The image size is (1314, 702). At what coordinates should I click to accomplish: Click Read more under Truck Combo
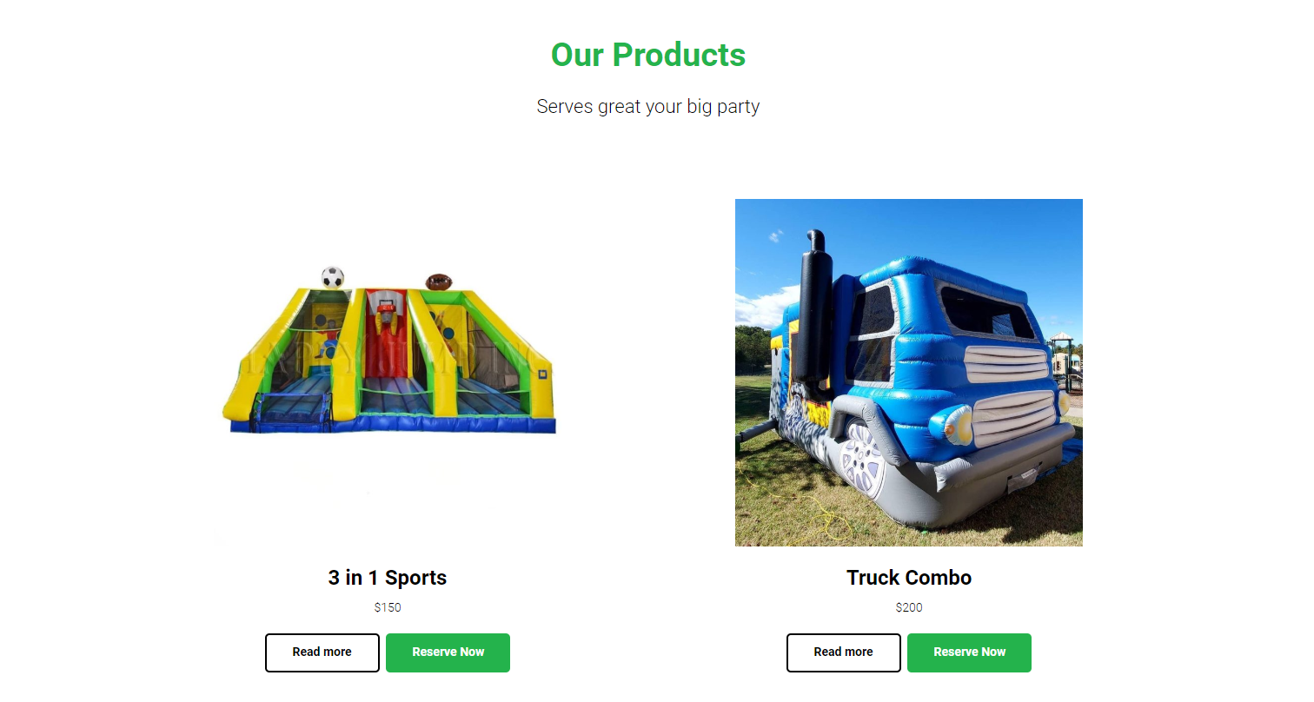click(x=844, y=652)
